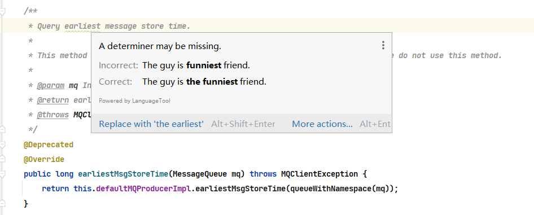Click the @Deprecated annotation
Viewport: 534px width, 215px height.
pyautogui.click(x=49, y=144)
